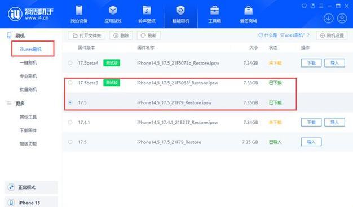
Task: Open the 高级功能 sidebar item
Action: (x=28, y=144)
